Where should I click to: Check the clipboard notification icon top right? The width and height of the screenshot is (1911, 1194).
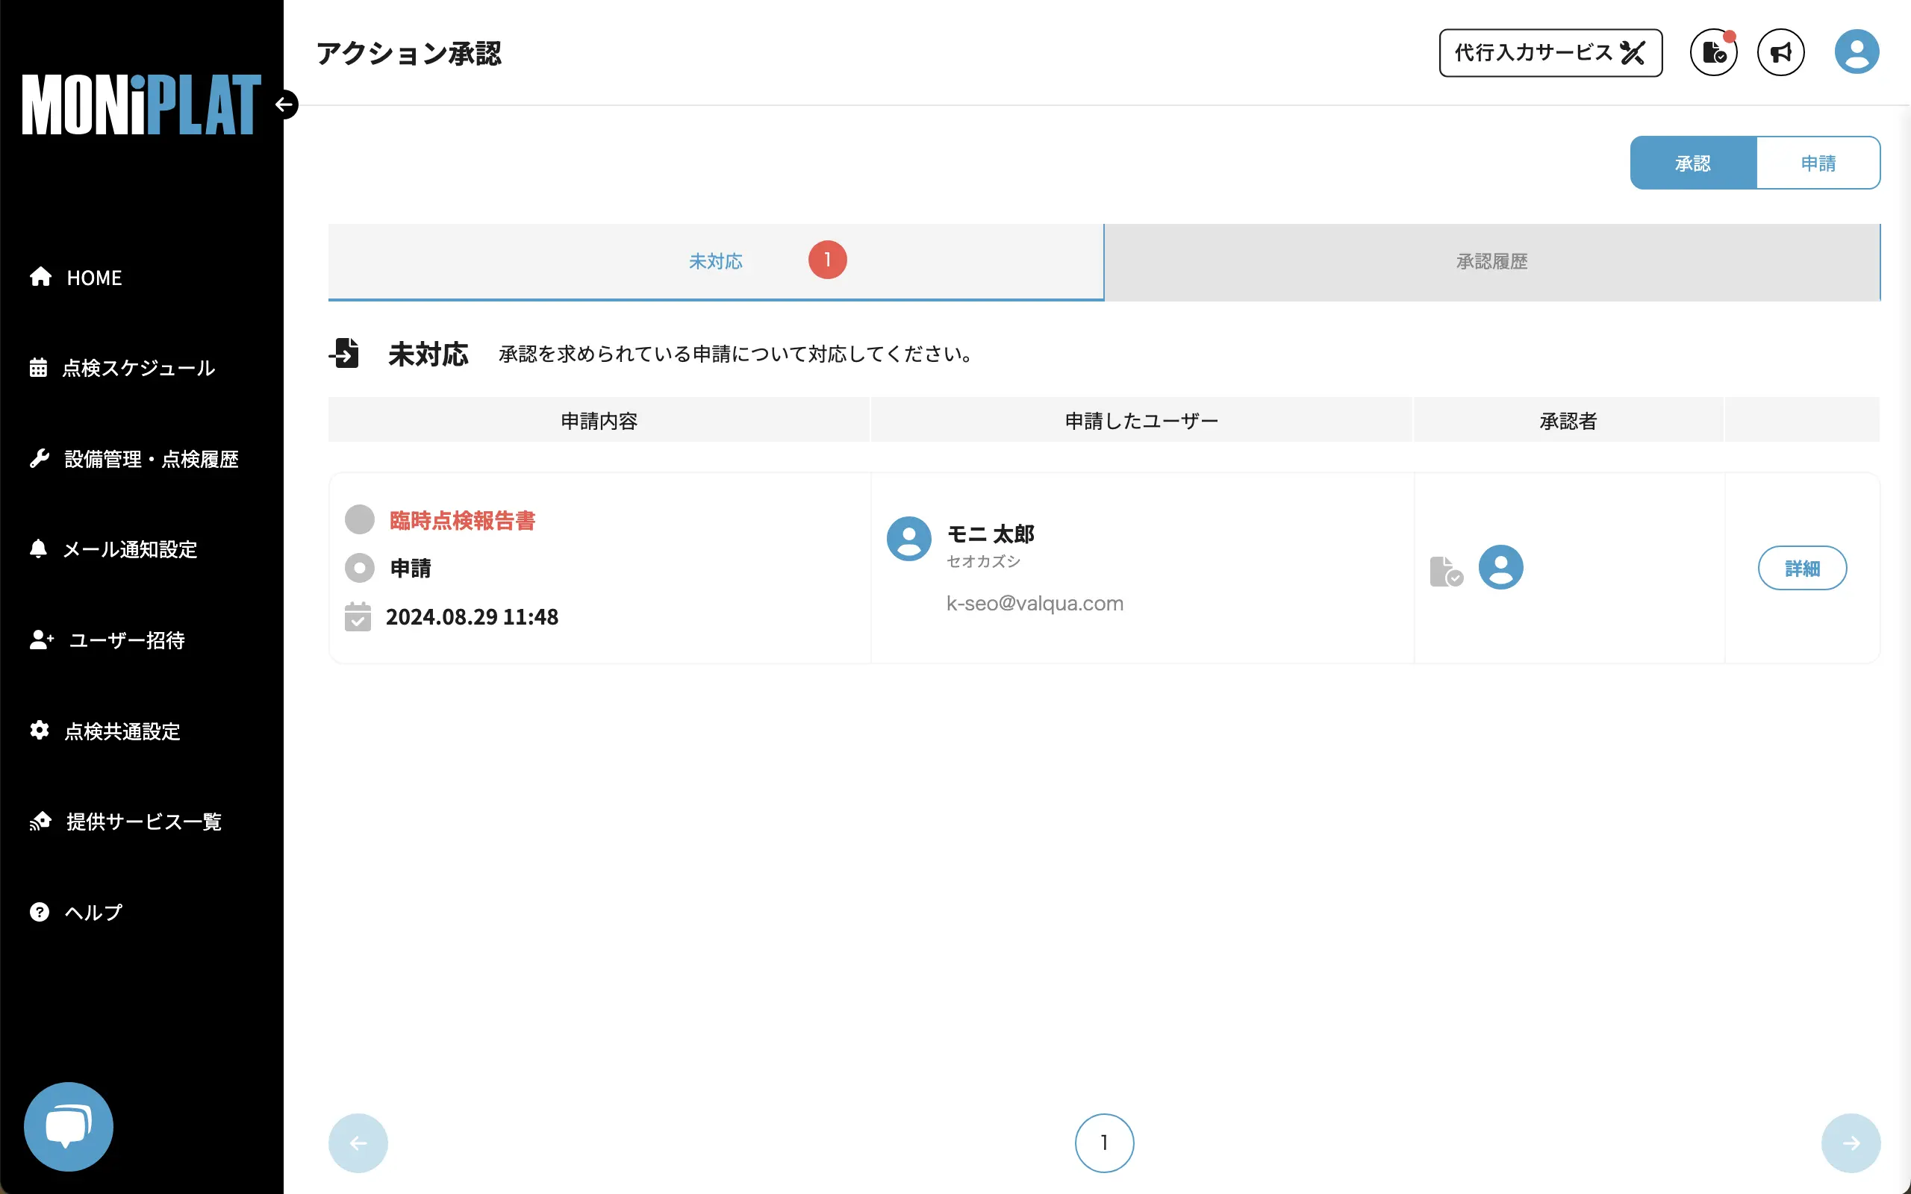pyautogui.click(x=1712, y=51)
